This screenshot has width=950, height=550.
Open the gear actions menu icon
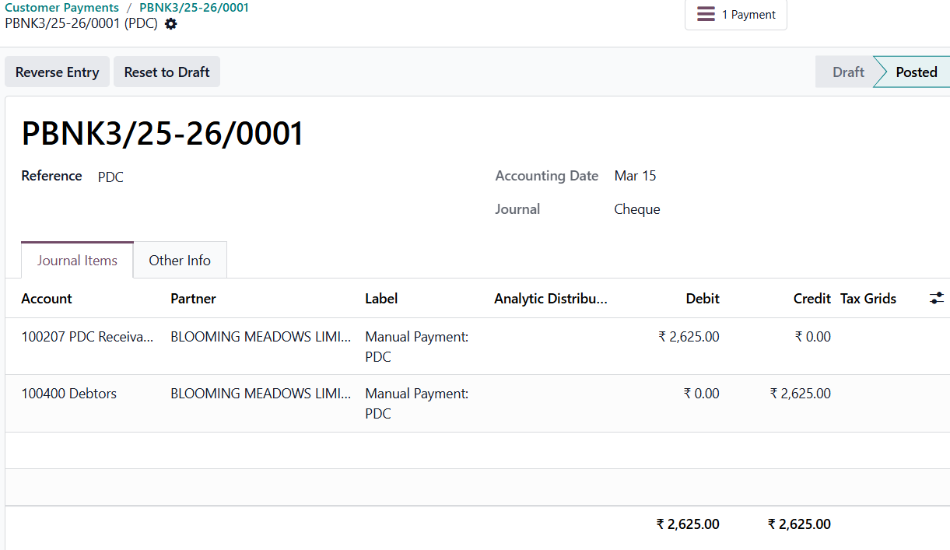coord(171,24)
